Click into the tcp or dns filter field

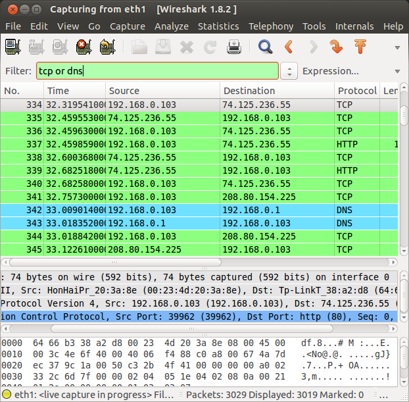(157, 71)
